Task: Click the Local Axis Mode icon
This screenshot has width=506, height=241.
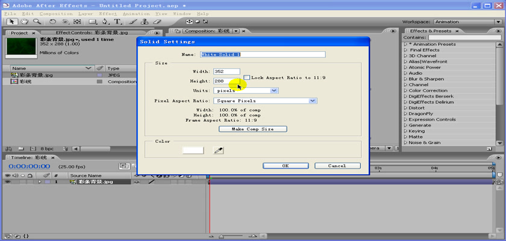Action: click(189, 22)
